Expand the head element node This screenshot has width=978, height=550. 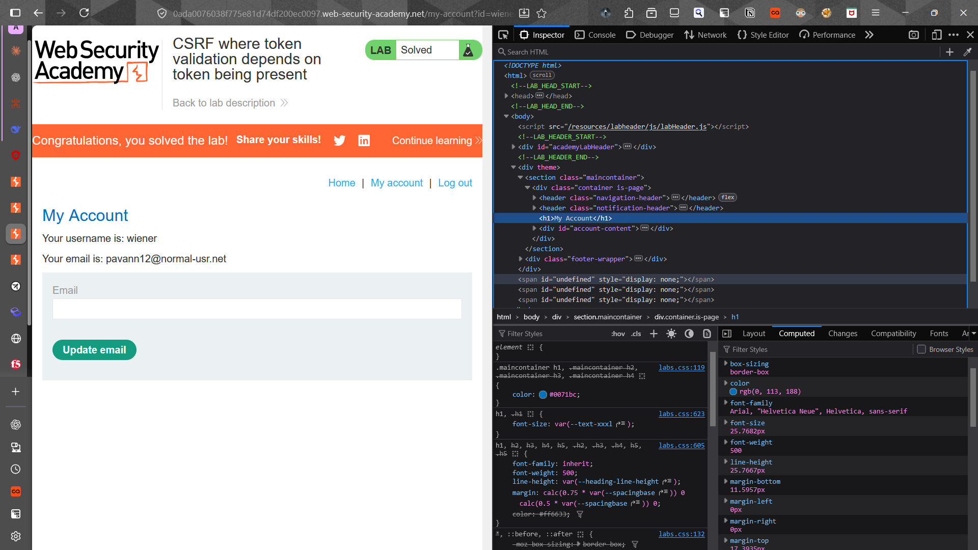click(x=506, y=96)
